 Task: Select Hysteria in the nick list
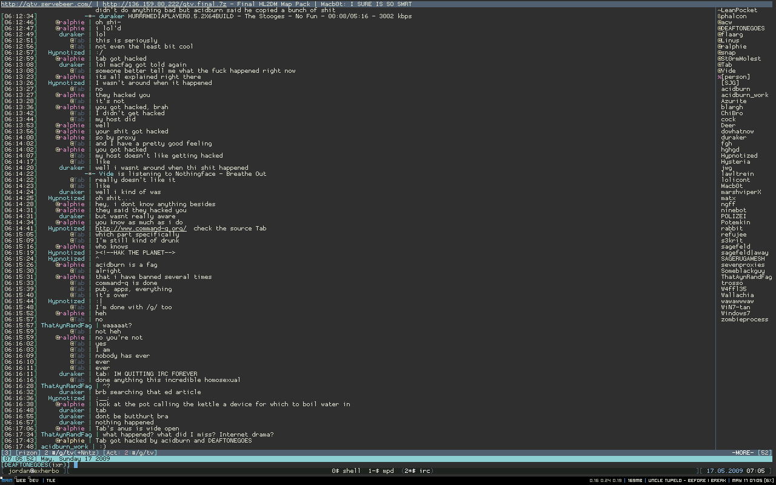pos(735,162)
